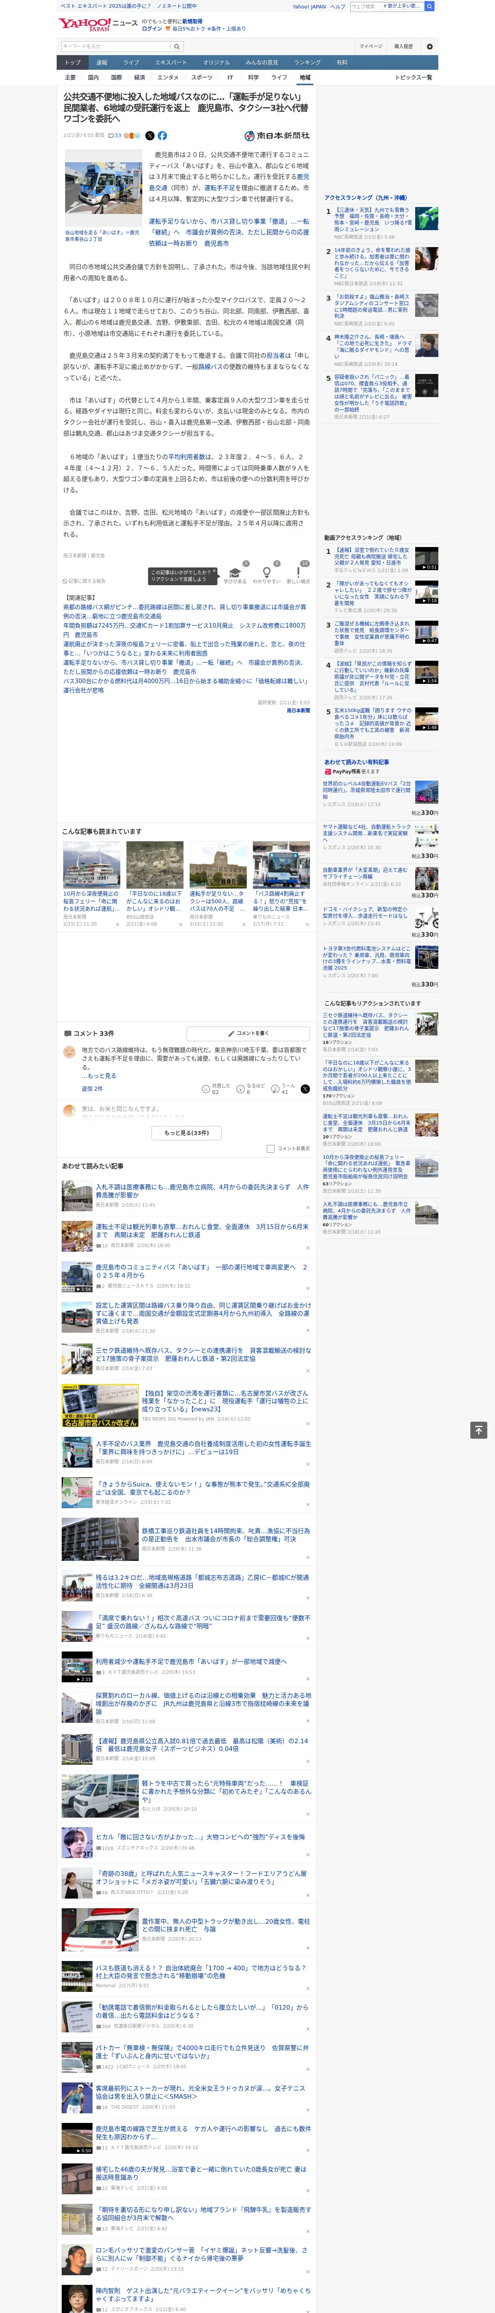Select the 速報 navigation tab

tap(101, 63)
